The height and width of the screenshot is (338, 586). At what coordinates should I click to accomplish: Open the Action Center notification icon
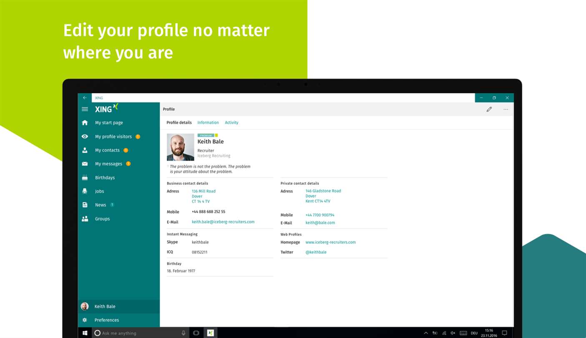pyautogui.click(x=504, y=333)
